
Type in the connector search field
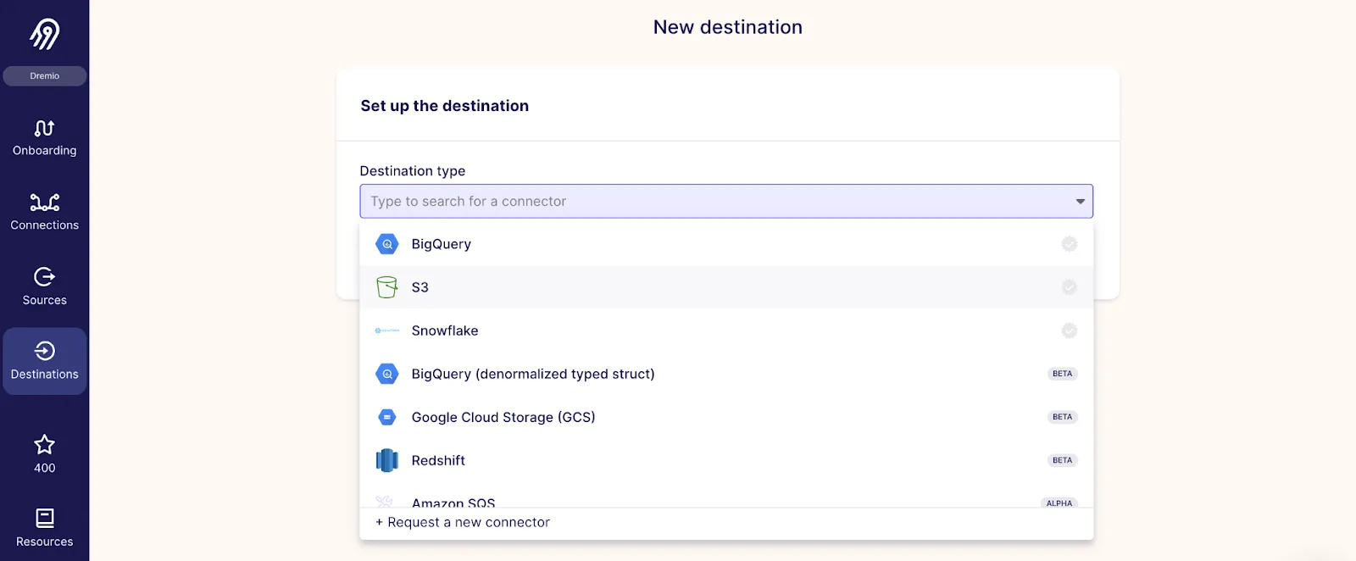coord(712,202)
